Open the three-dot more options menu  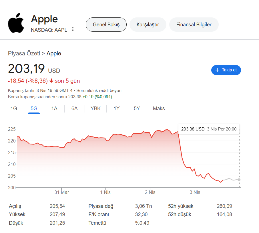pos(73,29)
